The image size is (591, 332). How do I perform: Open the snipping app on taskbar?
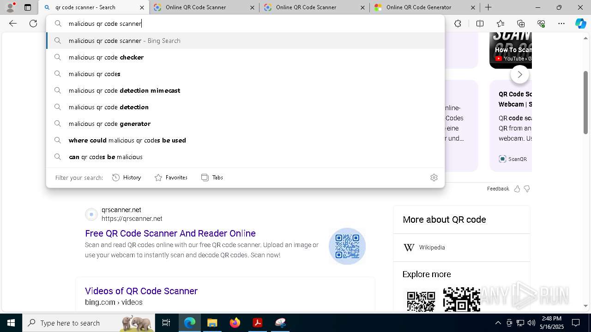[x=280, y=323]
